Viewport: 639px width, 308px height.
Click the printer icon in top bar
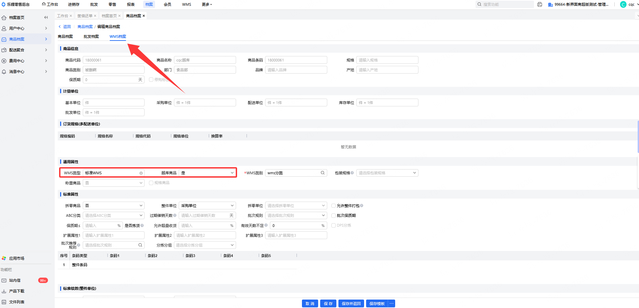click(540, 4)
